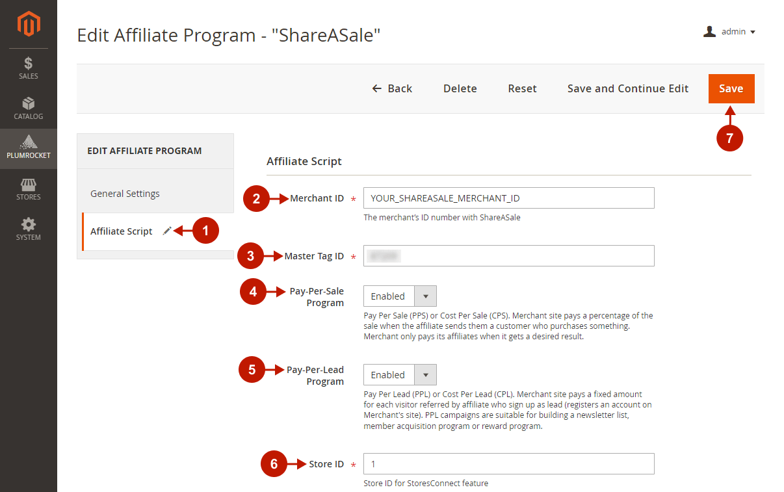Go Back using the arrow button
The image size is (784, 492).
click(x=392, y=88)
